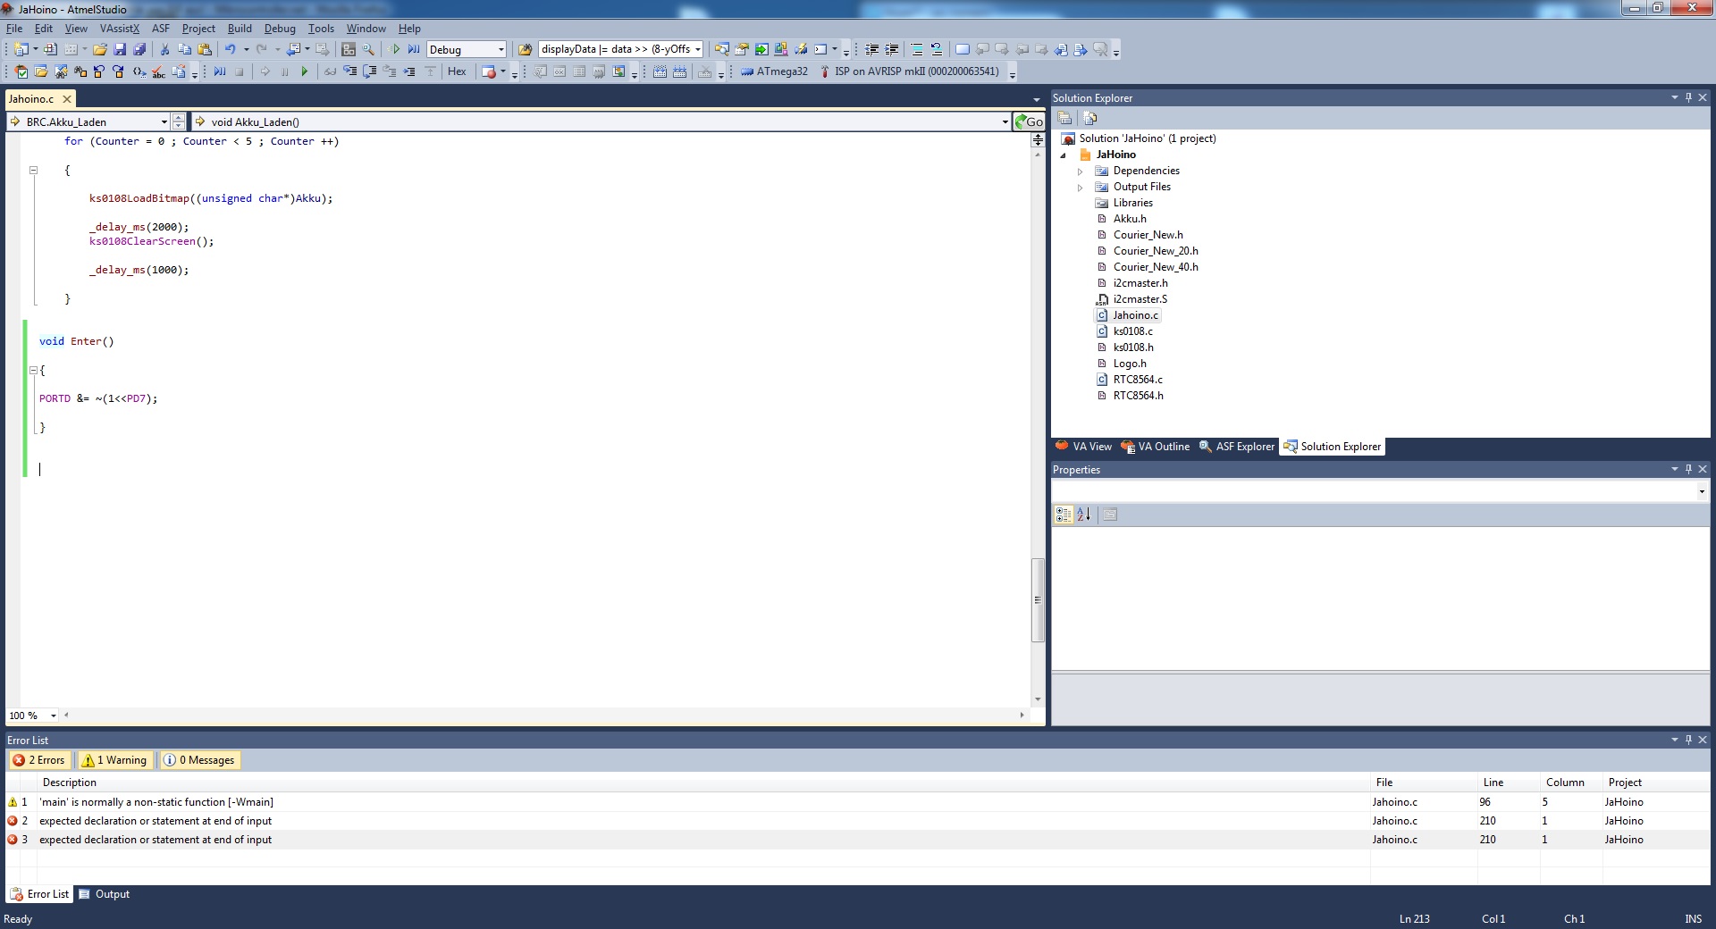Screen dimensions: 1716x929
Task: Click the Open File folder icon
Action: pyautogui.click(x=100, y=50)
